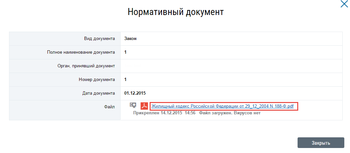Click the value 1 next to Номер документа

click(126, 80)
